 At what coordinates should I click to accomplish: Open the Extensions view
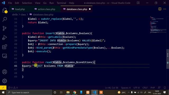[4, 47]
